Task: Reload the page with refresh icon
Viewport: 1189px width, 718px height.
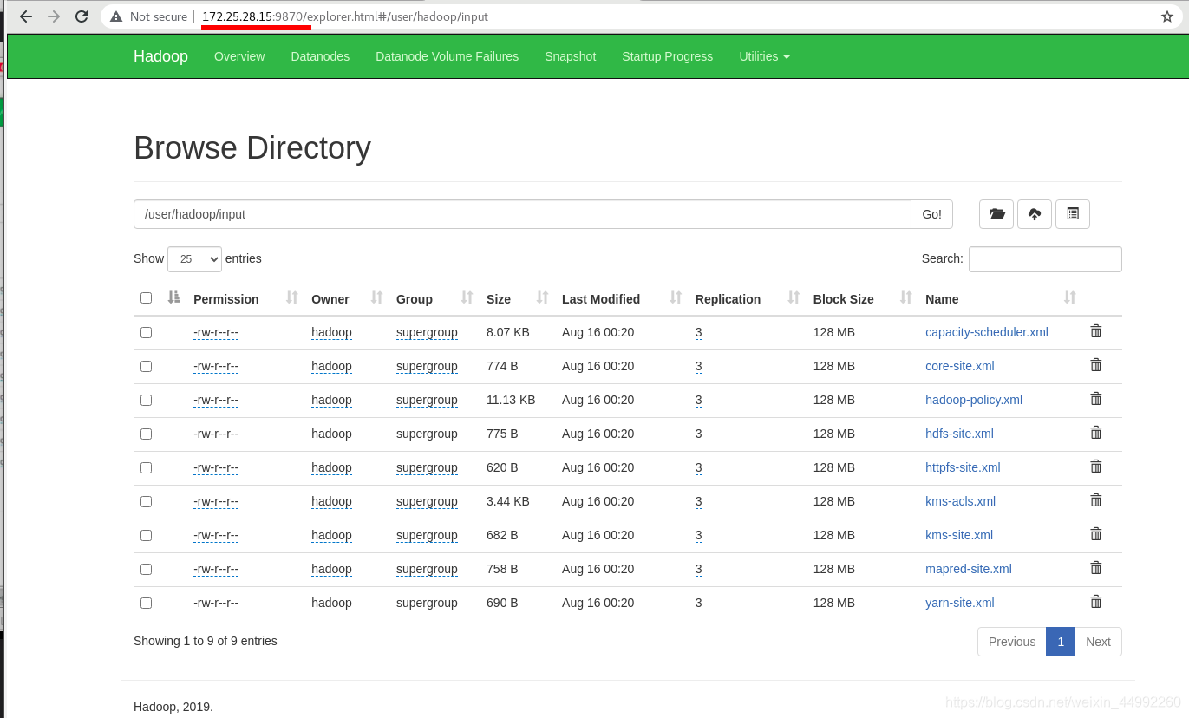Action: pyautogui.click(x=82, y=16)
